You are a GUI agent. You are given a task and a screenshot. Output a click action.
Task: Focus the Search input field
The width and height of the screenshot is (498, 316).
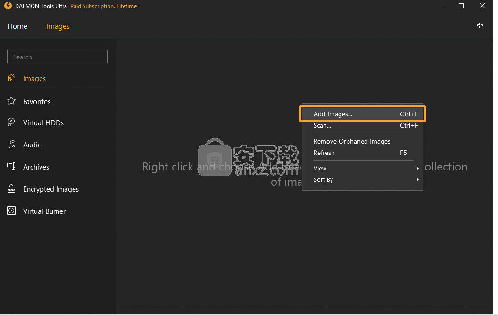[57, 57]
